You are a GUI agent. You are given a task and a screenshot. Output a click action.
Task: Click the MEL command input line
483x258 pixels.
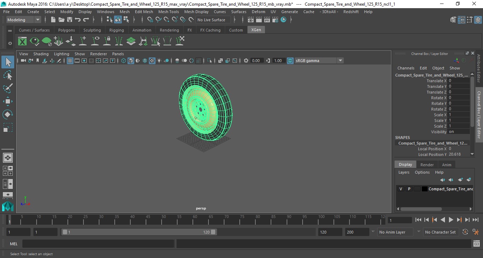pyautogui.click(x=98, y=244)
